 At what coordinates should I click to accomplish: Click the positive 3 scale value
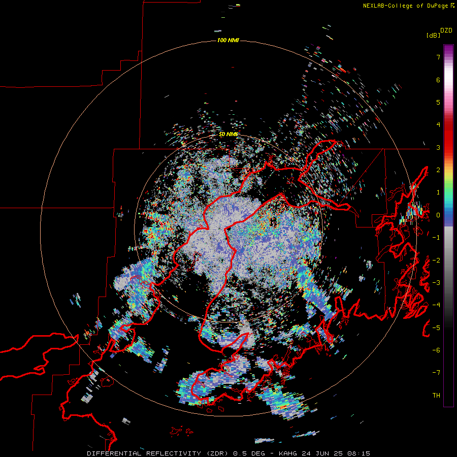(x=438, y=147)
